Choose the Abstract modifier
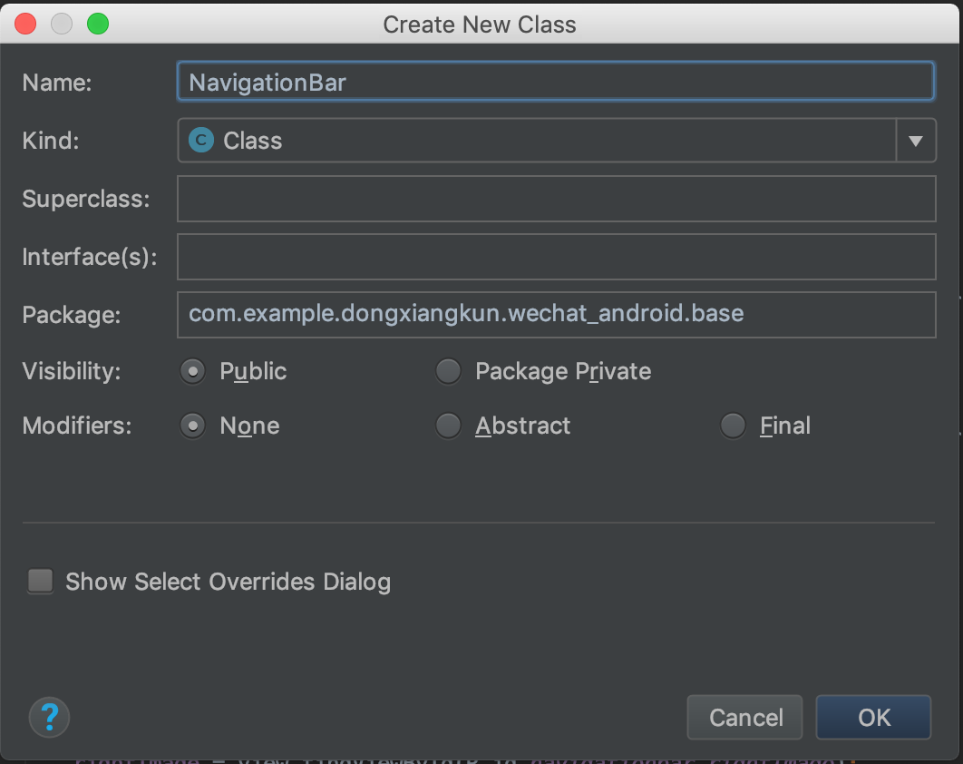963x764 pixels. 448,426
